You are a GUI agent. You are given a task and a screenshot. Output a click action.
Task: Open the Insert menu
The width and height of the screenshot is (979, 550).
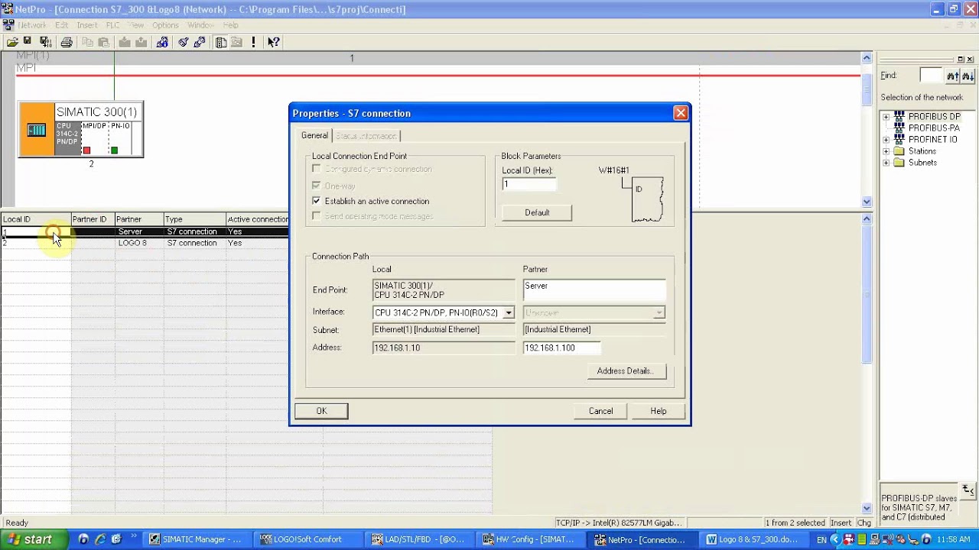(86, 25)
